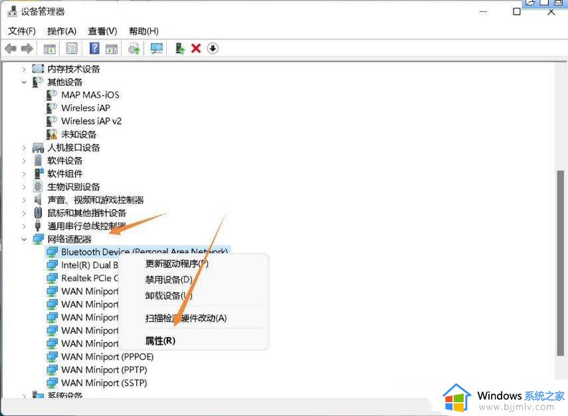Expand the 鼠标和其他指针设备 node

(24, 213)
